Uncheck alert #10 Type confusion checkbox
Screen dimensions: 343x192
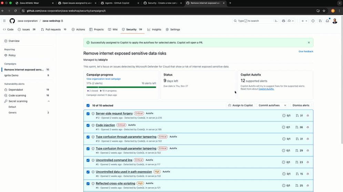tap(88, 137)
